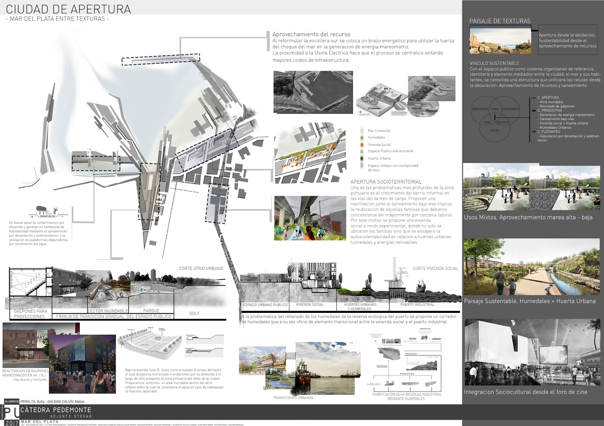Viewport: 604px width, 426px height.
Task: Open the colored zoning plan image beside the legend
Action: 310,153
